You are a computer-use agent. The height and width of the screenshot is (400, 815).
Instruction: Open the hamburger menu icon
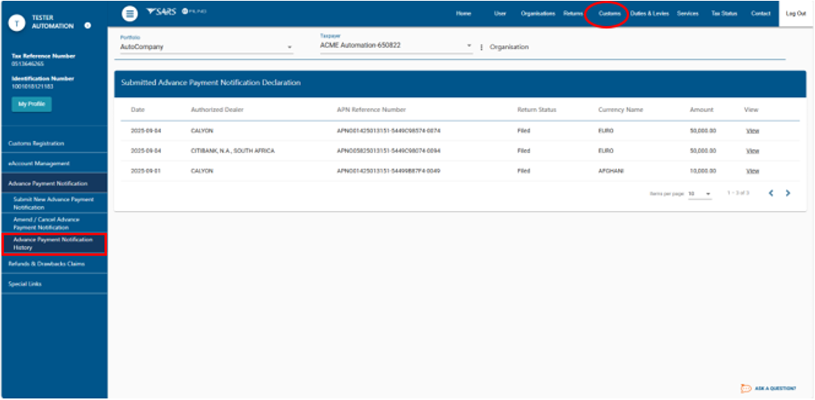coord(129,14)
